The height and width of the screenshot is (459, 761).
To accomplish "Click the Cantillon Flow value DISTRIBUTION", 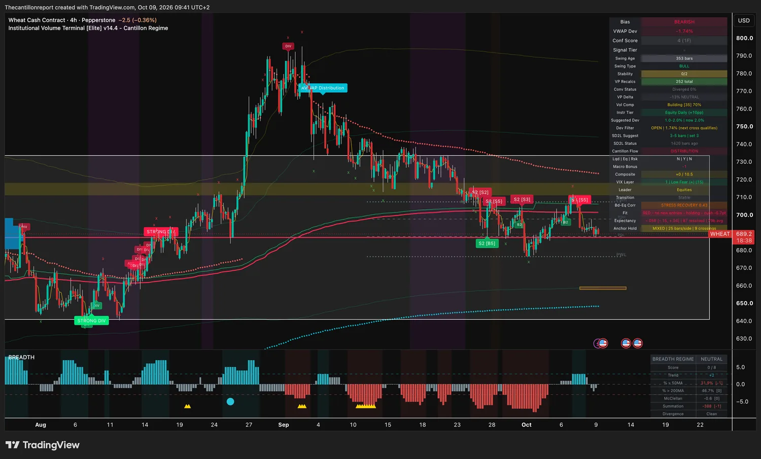I will coord(684,151).
